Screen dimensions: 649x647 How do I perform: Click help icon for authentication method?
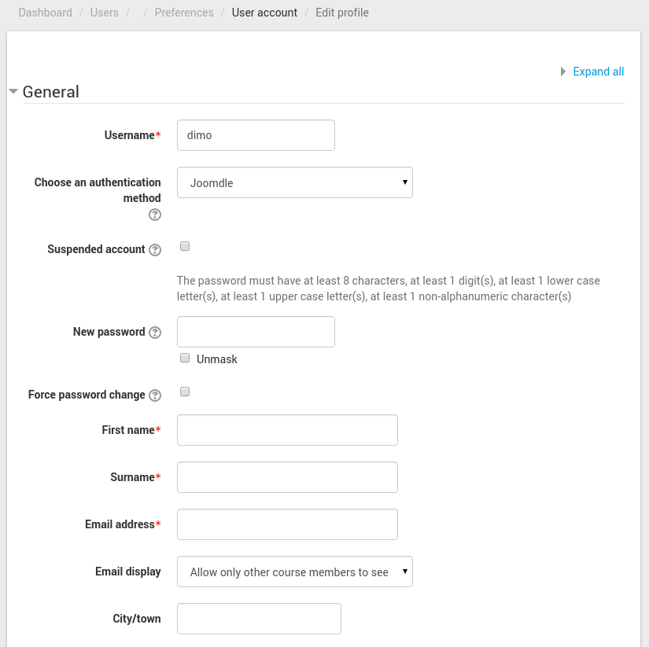(155, 215)
